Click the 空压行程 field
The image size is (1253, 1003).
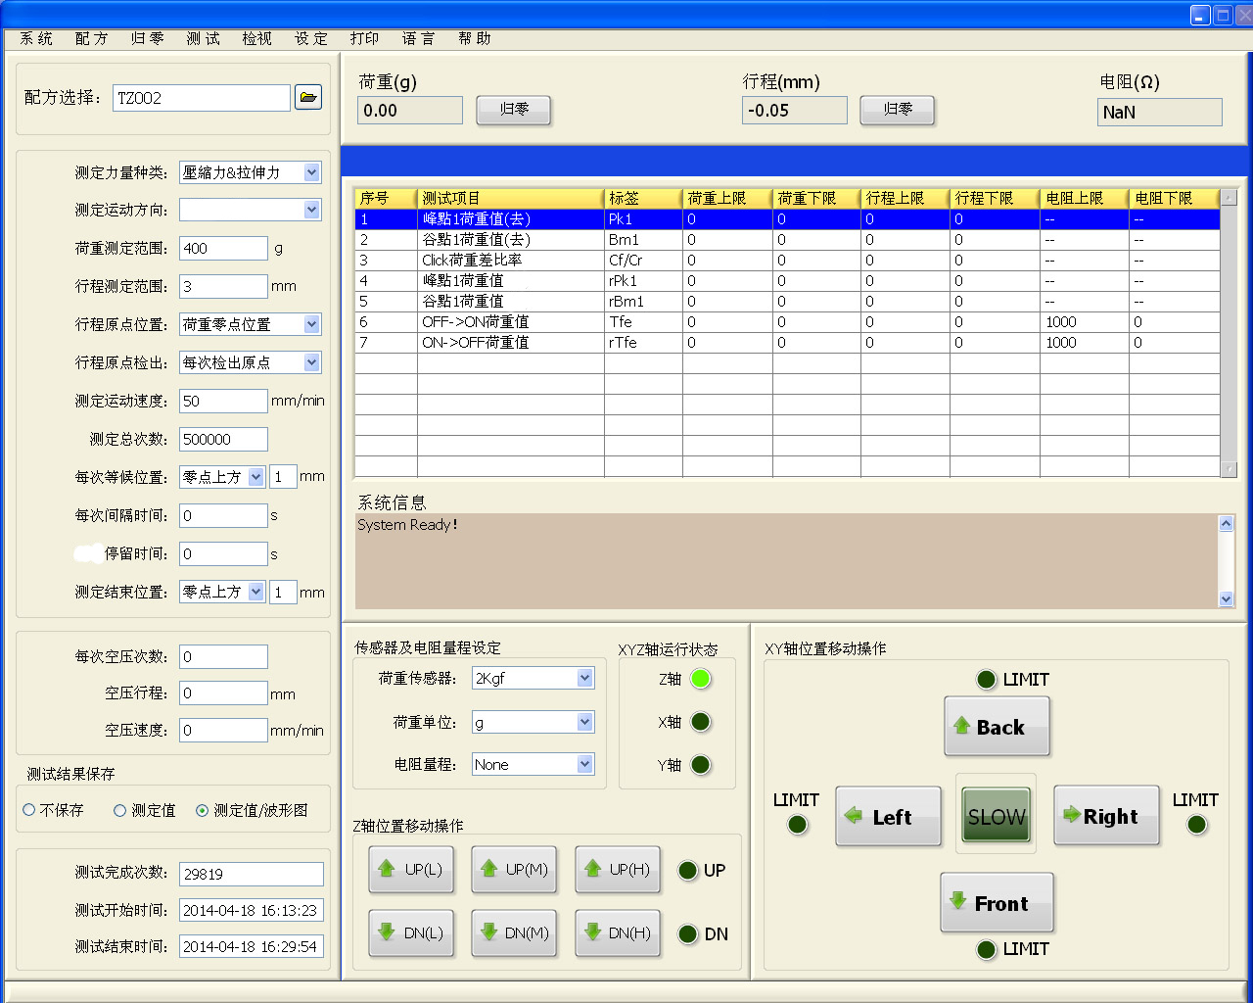223,693
